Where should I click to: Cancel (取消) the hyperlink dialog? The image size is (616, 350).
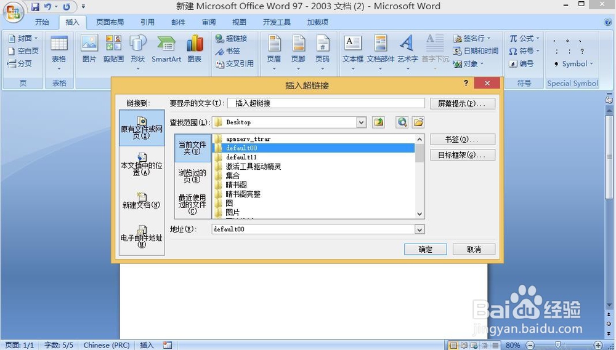[x=474, y=249]
